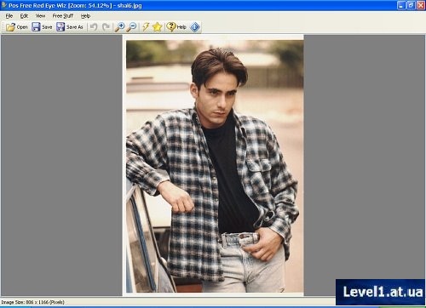
Task: Zoom out with the minus magnifier icon
Action: click(131, 27)
